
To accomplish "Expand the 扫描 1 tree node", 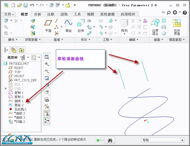I will click(x=5, y=89).
